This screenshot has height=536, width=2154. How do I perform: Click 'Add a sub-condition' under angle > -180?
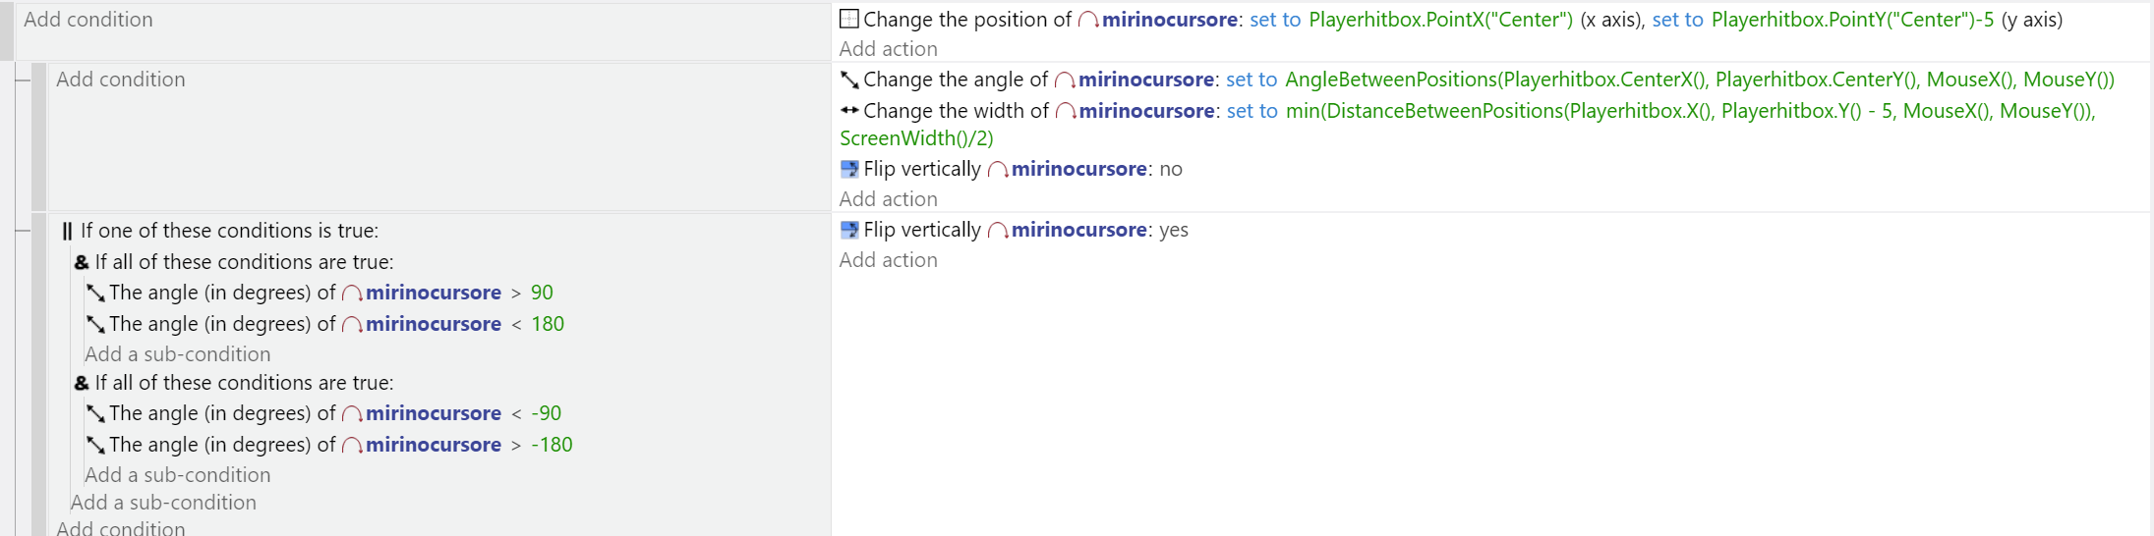tap(178, 475)
